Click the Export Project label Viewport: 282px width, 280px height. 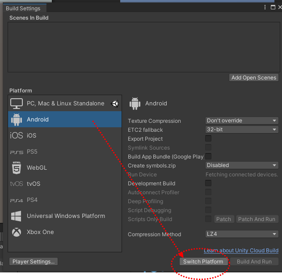tap(145, 139)
